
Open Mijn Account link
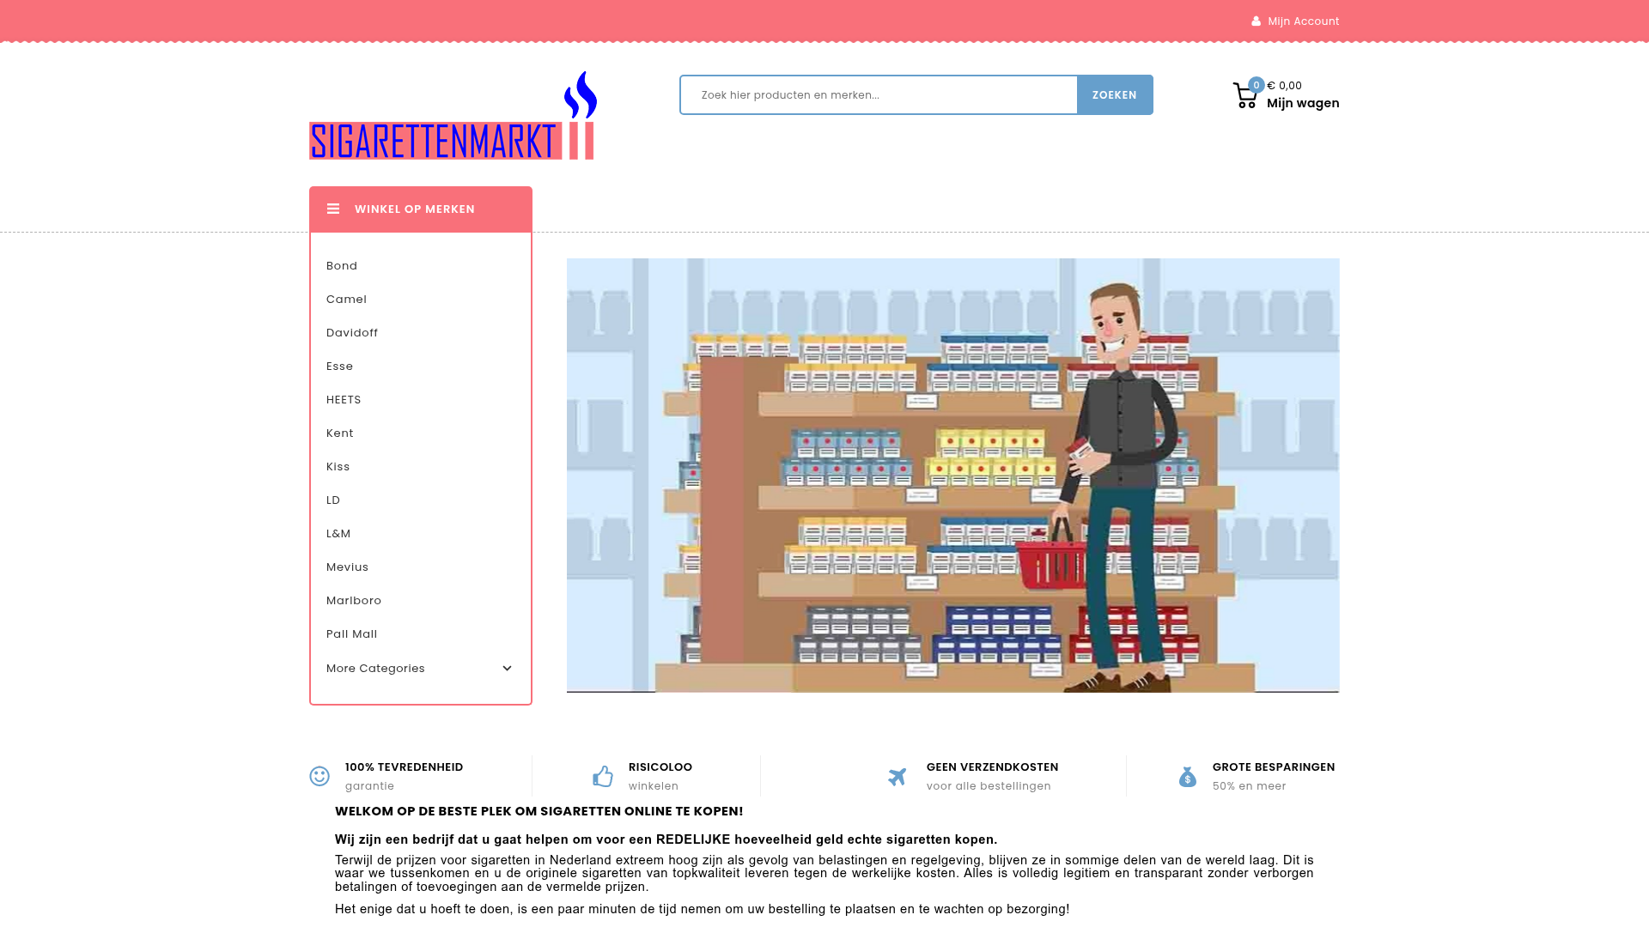coord(1303,21)
